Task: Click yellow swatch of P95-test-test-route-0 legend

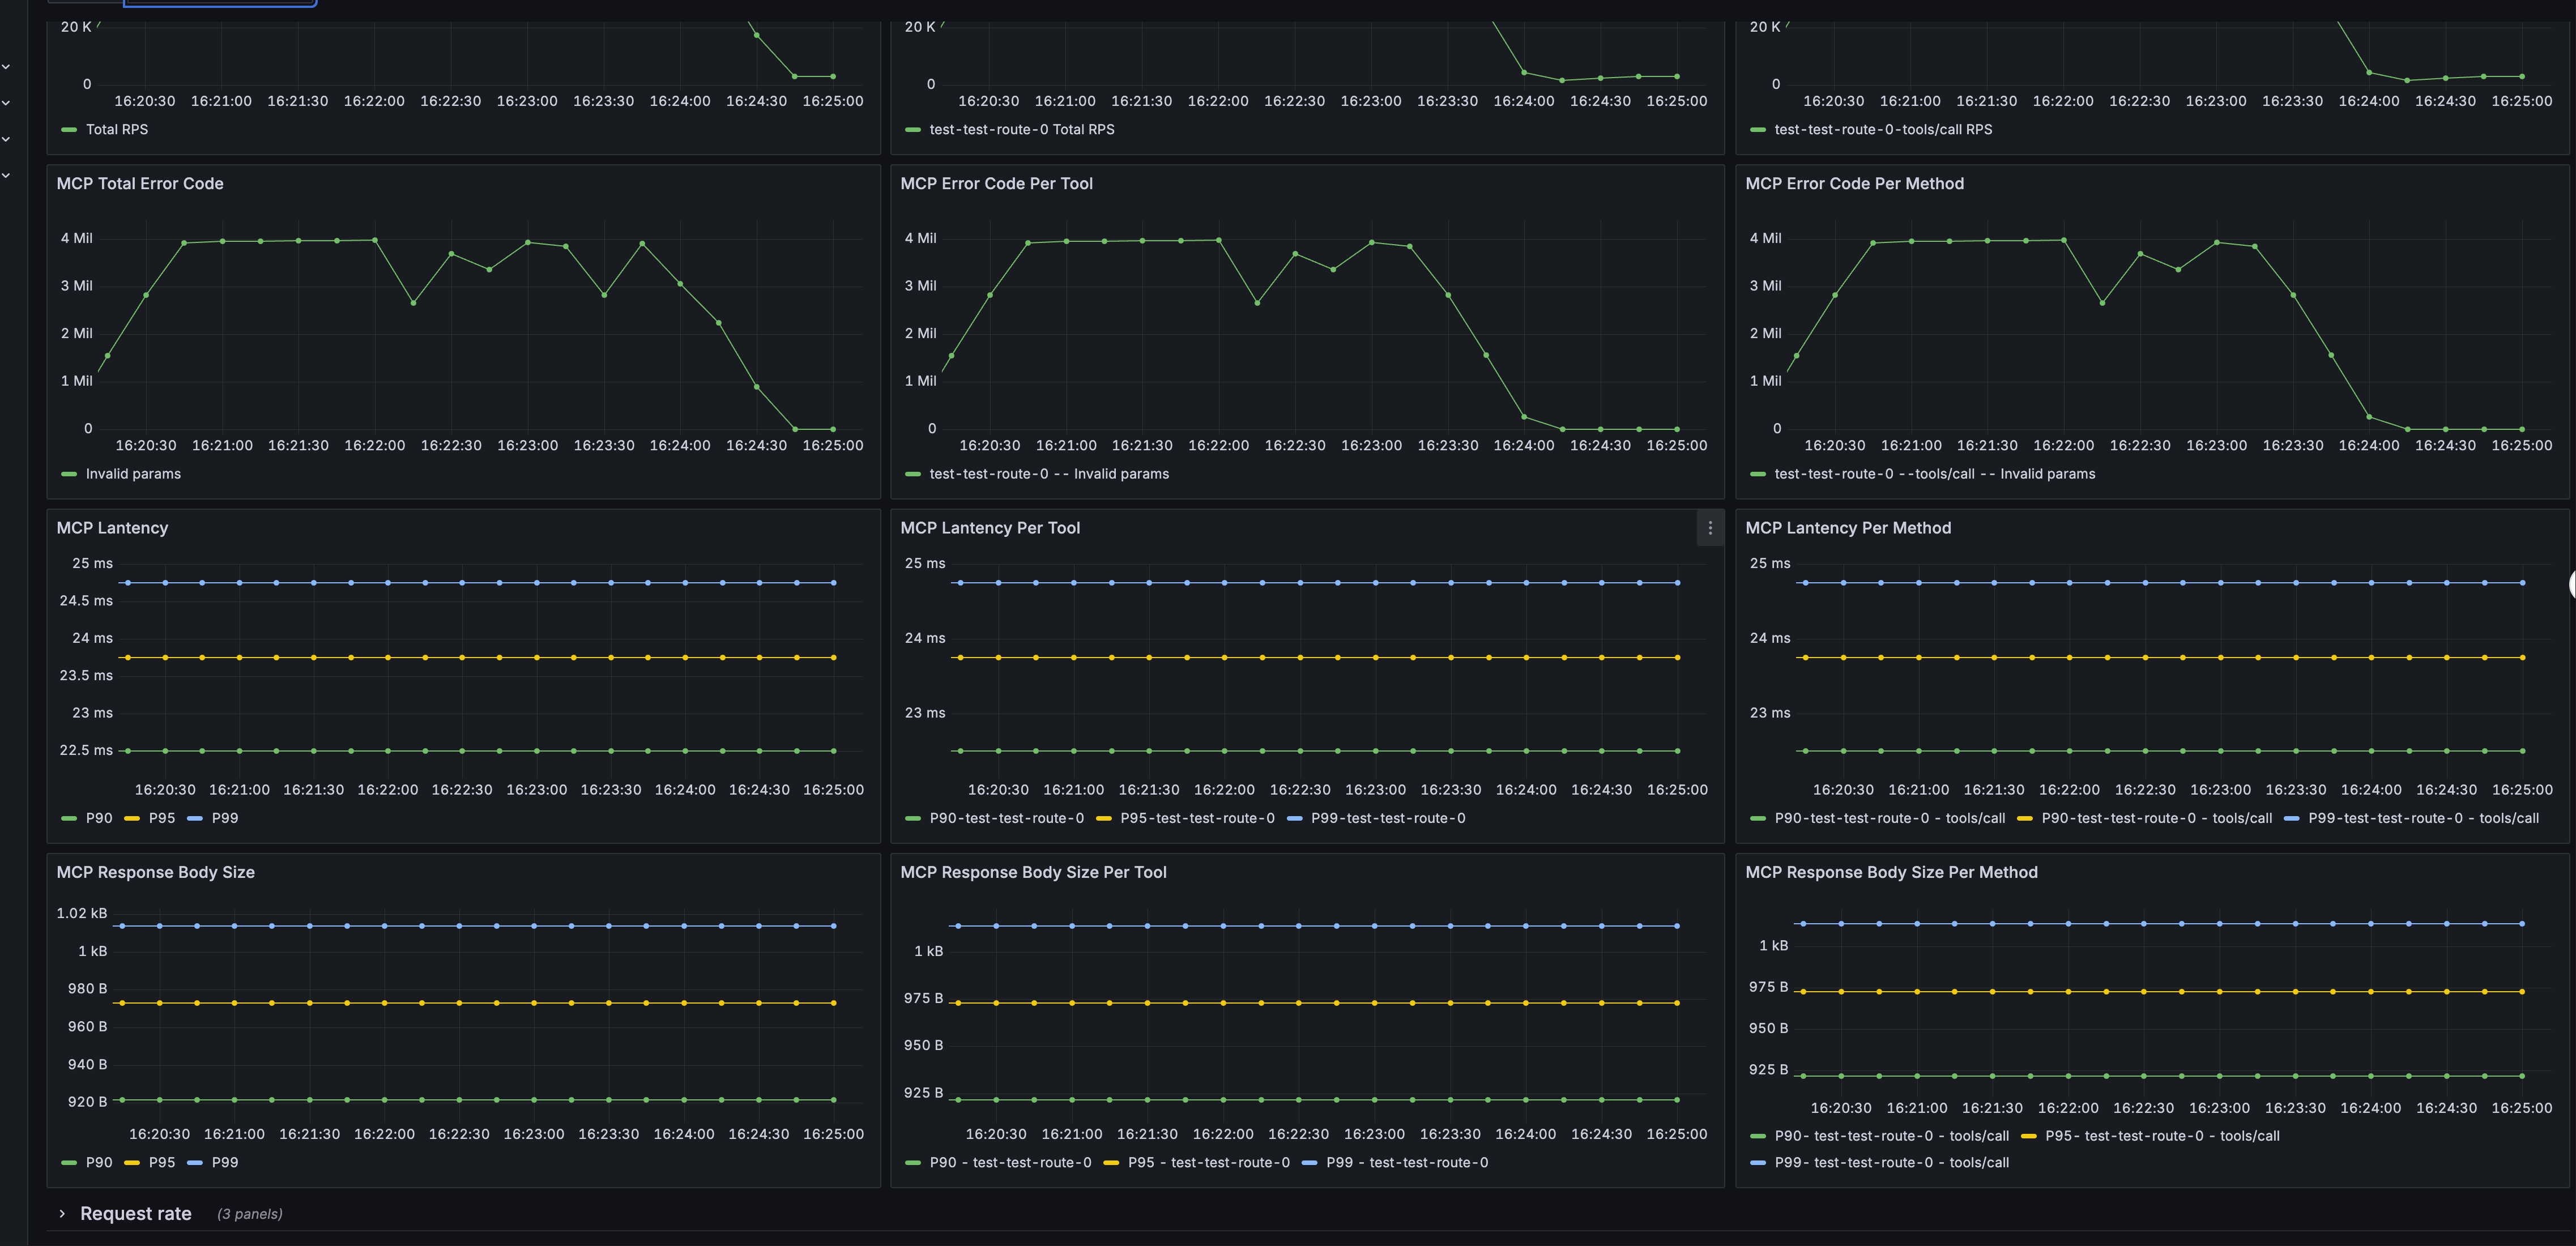Action: (1103, 819)
